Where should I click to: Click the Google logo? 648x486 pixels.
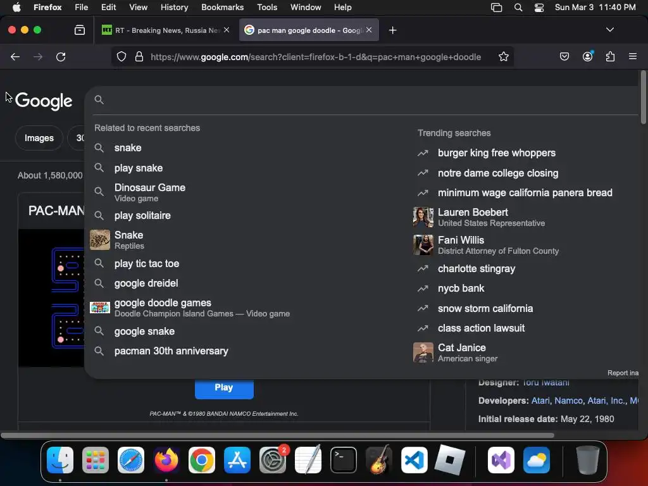click(44, 101)
